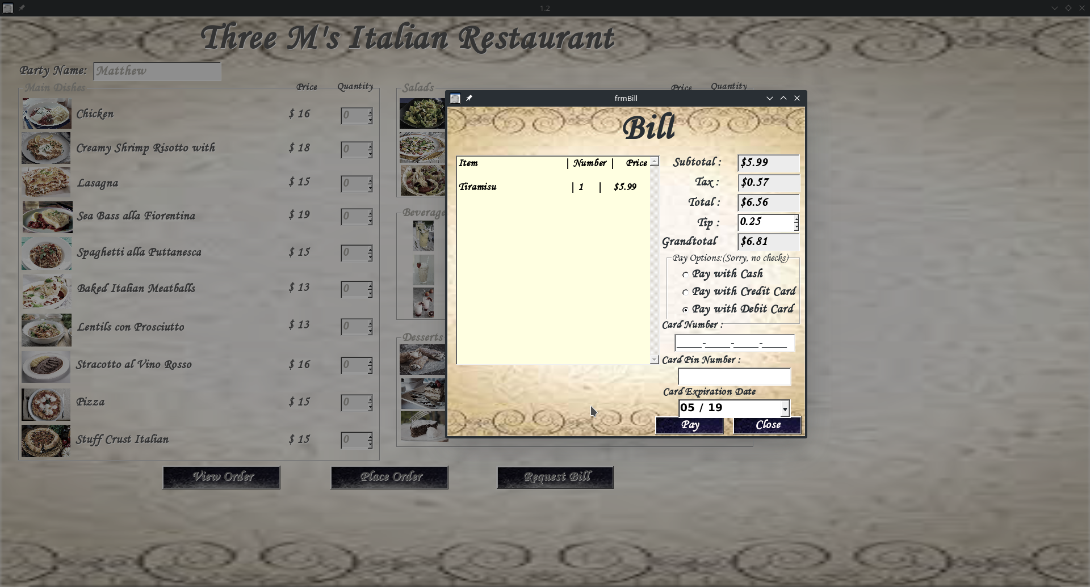Click the Sea Bass alla Fiorentina photo

tap(48, 217)
